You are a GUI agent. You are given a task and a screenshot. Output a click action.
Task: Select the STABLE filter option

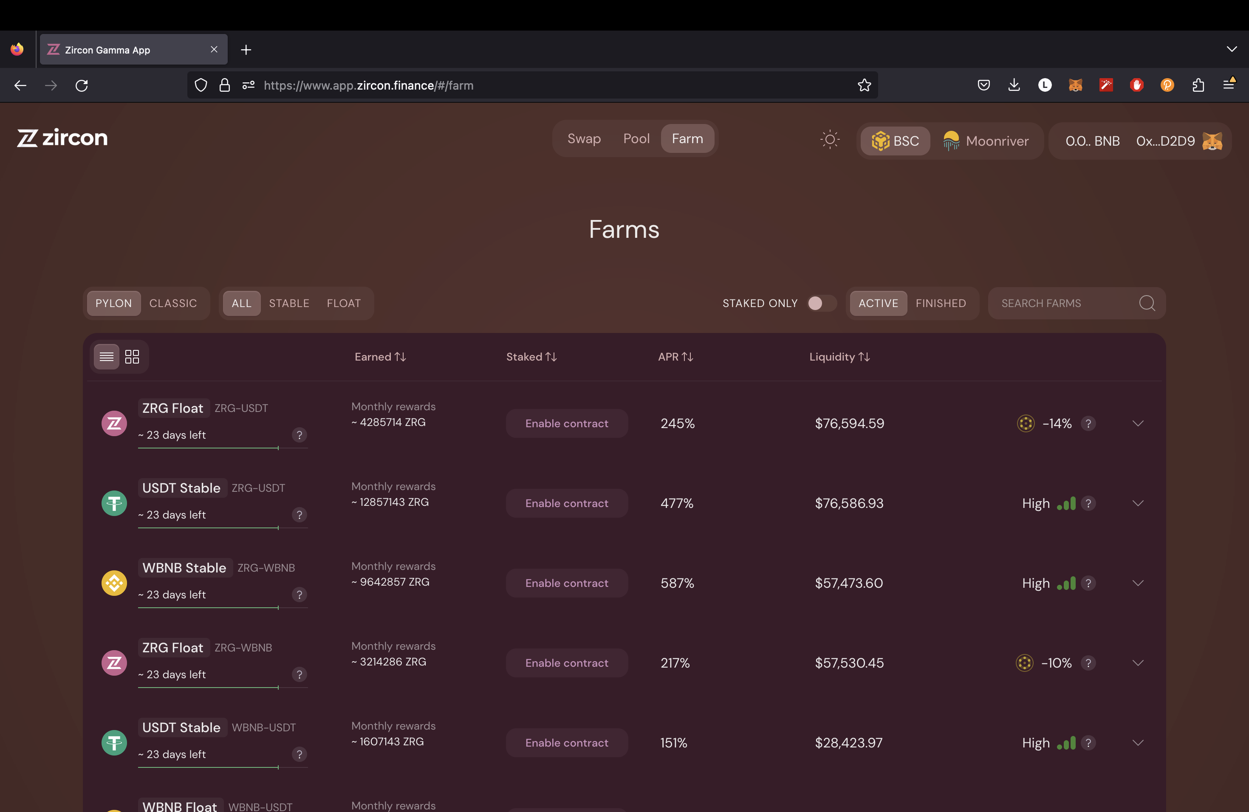tap(288, 303)
